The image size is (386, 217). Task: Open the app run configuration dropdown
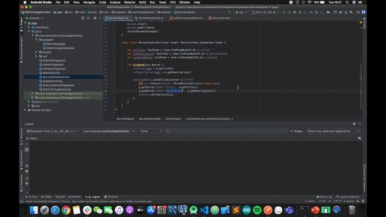pos(241,12)
